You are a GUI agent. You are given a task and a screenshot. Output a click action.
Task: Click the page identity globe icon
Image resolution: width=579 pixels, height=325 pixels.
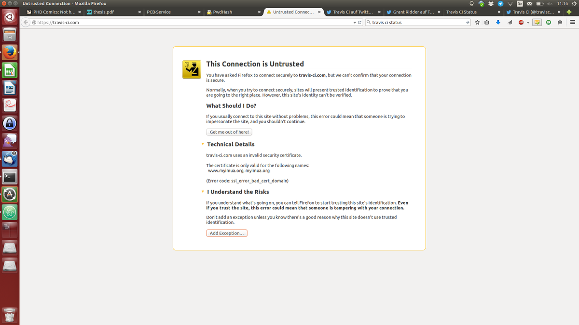point(34,22)
